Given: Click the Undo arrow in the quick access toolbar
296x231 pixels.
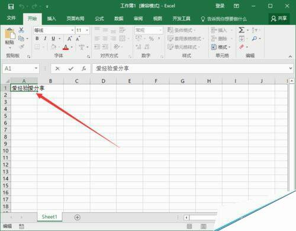Looking at the screenshot, I should [22, 7].
